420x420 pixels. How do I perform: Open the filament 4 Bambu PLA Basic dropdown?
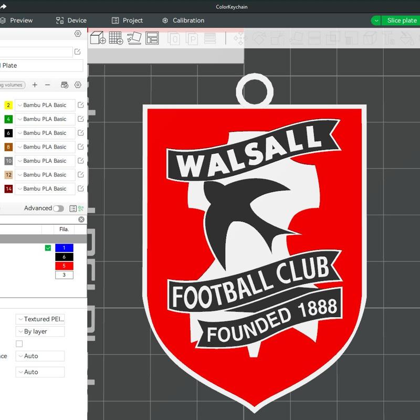tap(45, 119)
